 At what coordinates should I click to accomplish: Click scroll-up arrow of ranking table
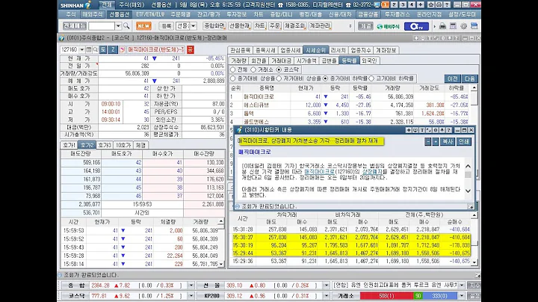(x=474, y=88)
